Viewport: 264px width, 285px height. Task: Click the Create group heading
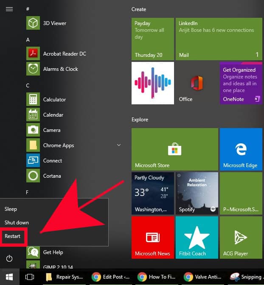point(139,9)
